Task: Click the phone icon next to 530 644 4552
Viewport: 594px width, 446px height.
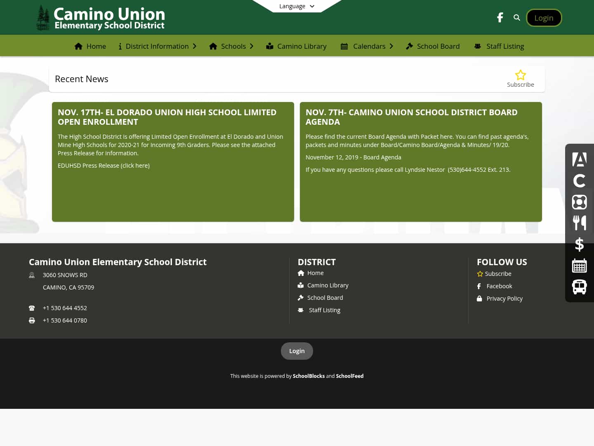Action: click(x=32, y=308)
